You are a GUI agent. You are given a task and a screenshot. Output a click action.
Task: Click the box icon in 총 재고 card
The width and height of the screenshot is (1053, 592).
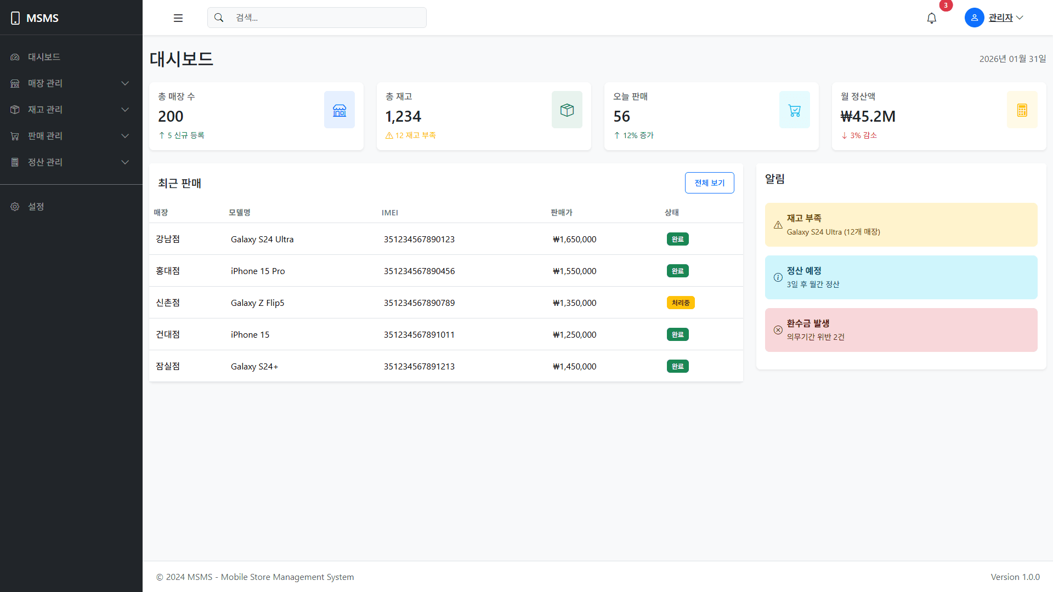point(567,110)
